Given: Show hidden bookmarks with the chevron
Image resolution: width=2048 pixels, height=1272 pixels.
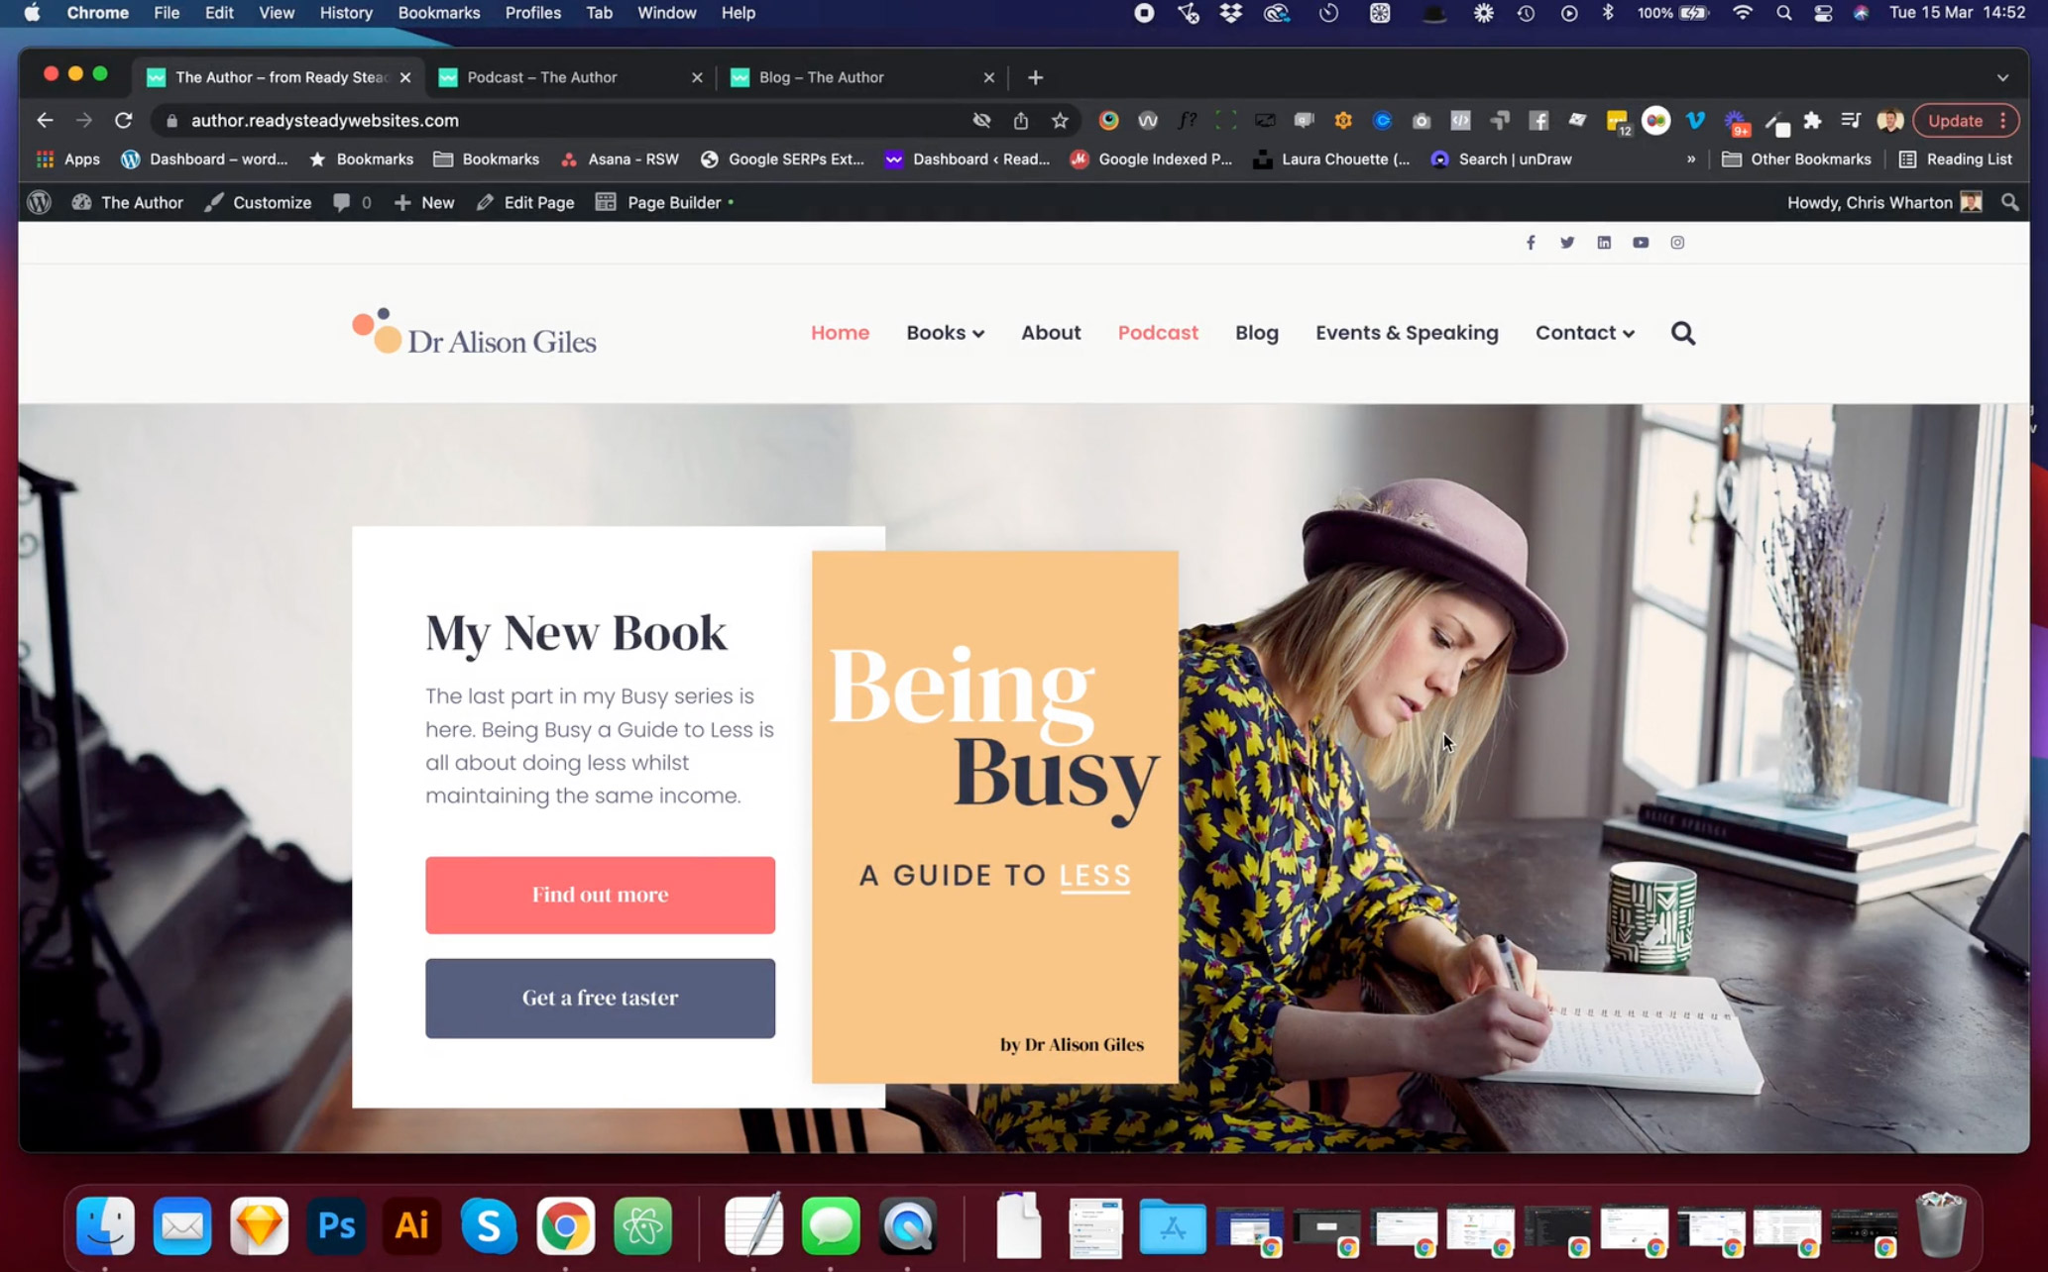Looking at the screenshot, I should (x=1690, y=159).
